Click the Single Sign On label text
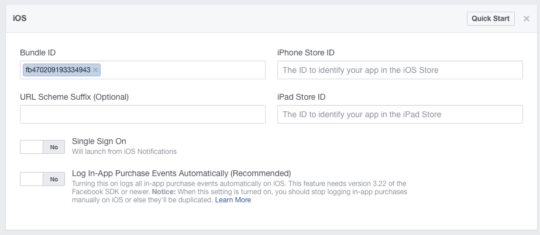 (x=99, y=141)
